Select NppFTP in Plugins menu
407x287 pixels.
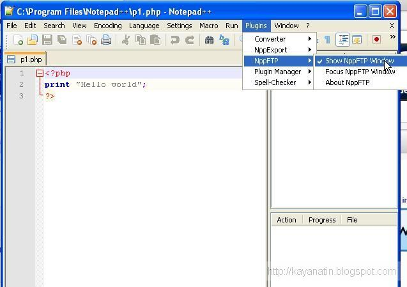click(x=279, y=61)
